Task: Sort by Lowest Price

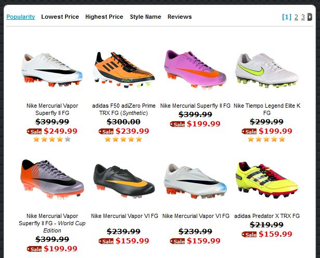Action: (x=60, y=17)
